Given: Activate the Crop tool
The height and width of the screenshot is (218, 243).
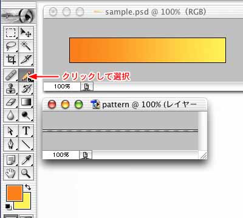Looking at the screenshot, I should [x=11, y=59].
